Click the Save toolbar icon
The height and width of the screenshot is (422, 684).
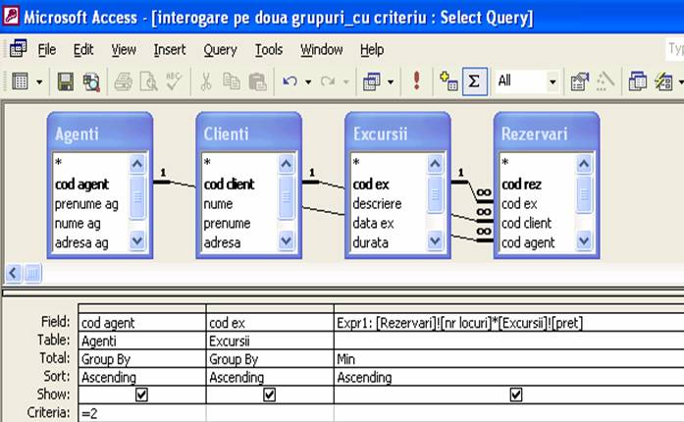tap(66, 82)
